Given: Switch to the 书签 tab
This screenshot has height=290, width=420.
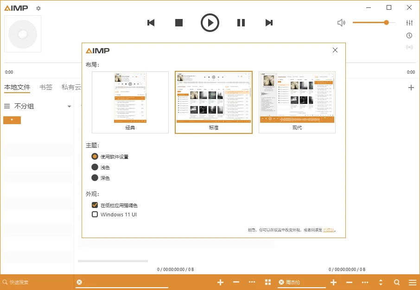Looking at the screenshot, I should (46, 87).
